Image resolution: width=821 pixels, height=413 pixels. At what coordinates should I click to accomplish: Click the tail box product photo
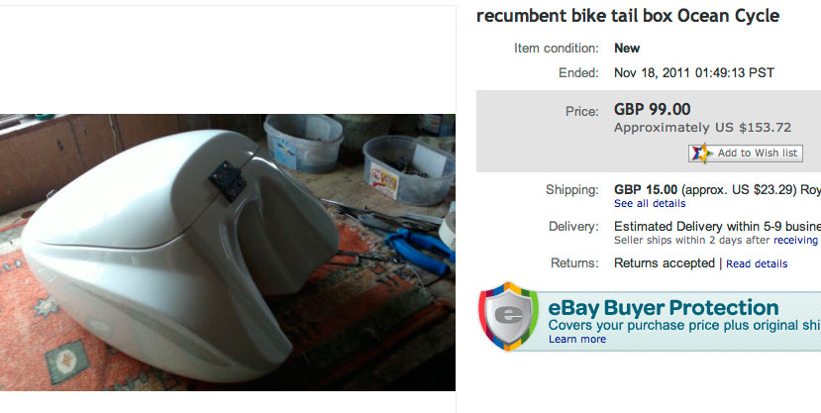227,253
